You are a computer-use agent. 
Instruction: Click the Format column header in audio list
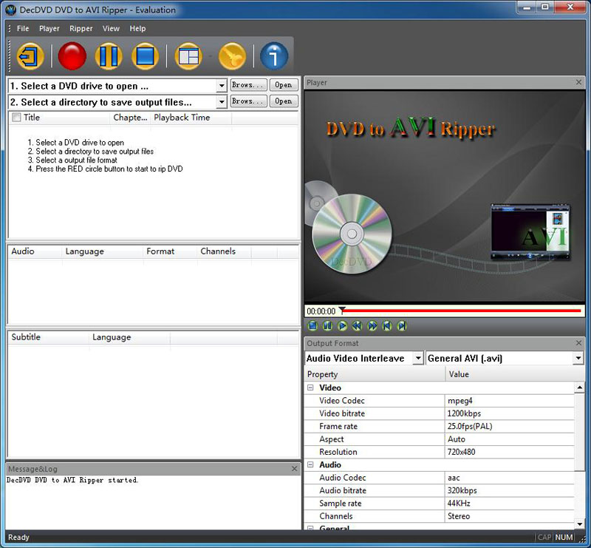[x=171, y=251]
